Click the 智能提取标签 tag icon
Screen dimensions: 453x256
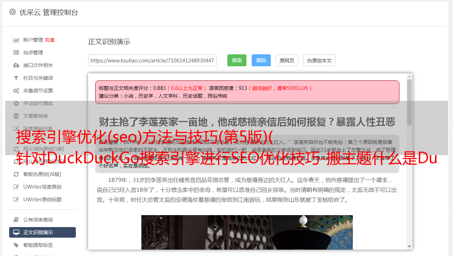16,245
